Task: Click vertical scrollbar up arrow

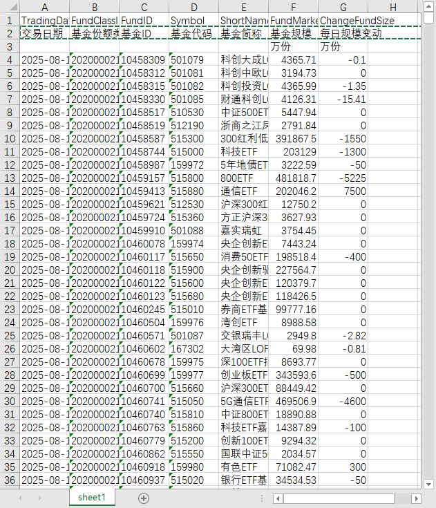Action: (428, 6)
